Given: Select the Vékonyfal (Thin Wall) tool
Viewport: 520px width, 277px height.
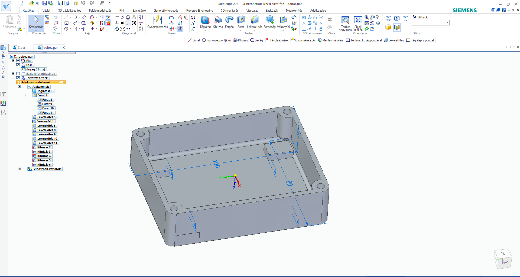Looking at the screenshot, I should (x=283, y=22).
